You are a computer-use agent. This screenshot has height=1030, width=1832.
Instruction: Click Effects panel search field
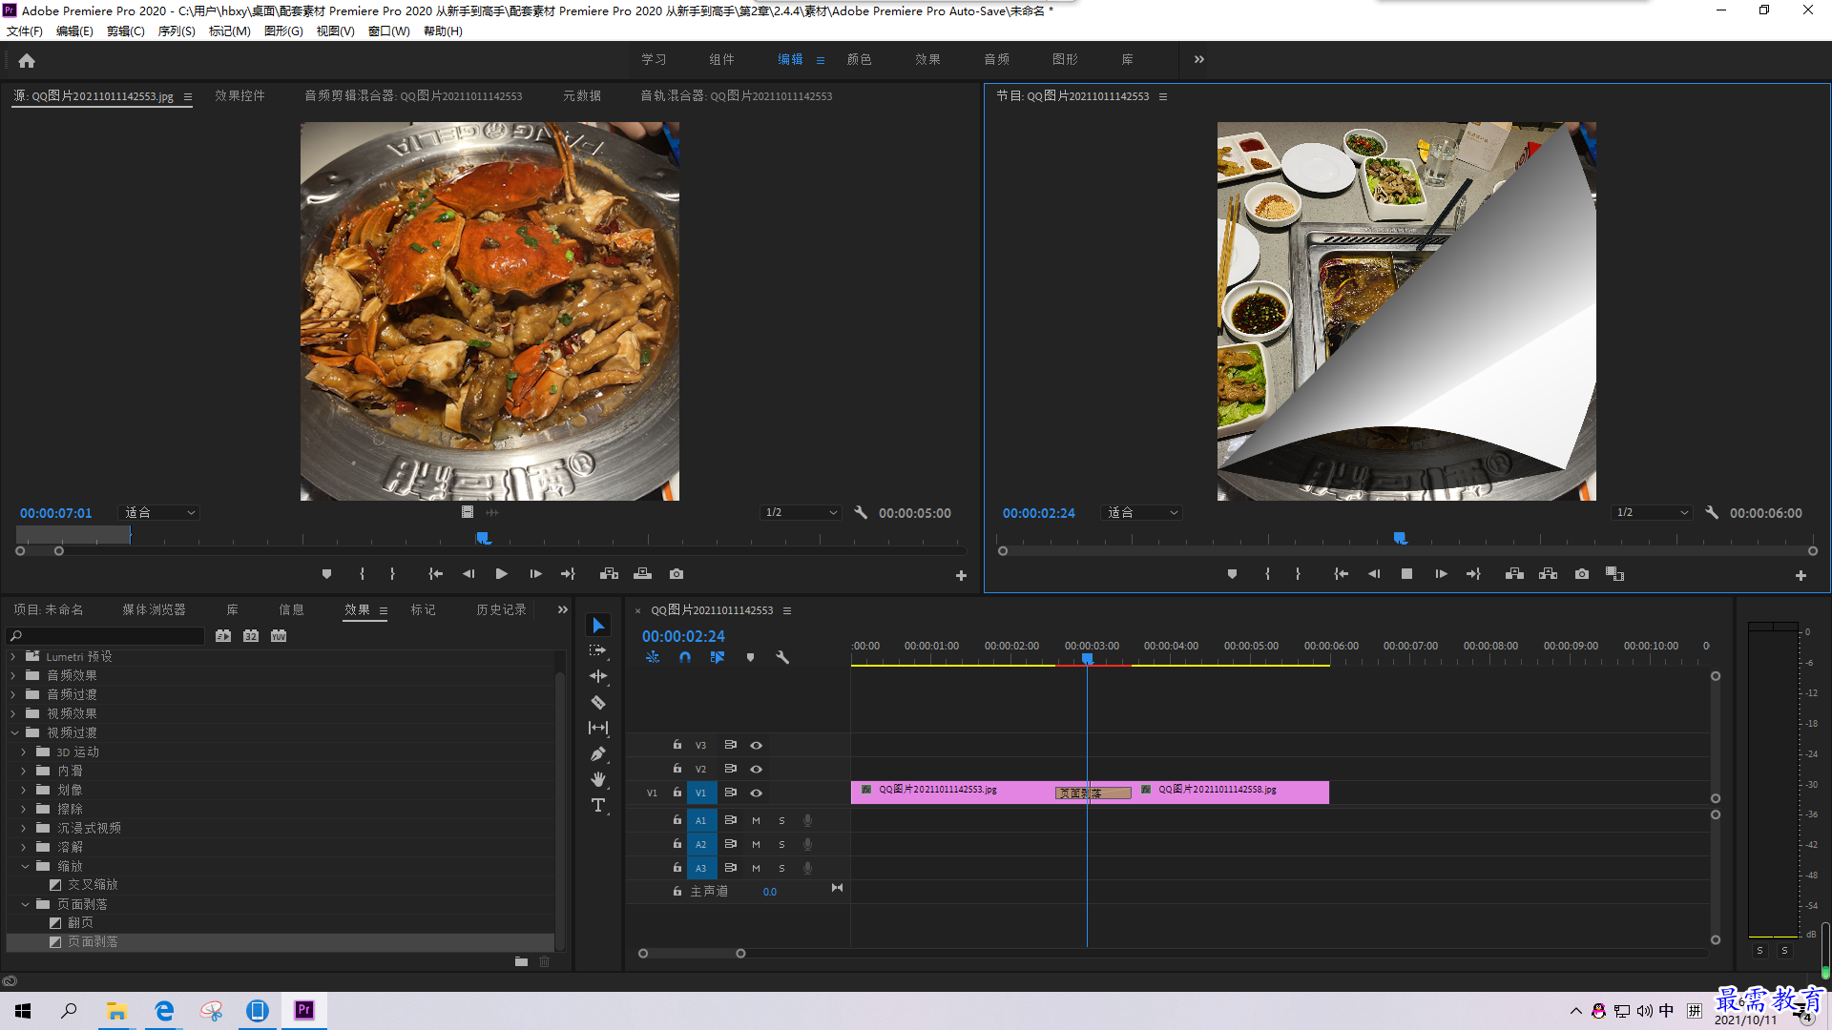[x=106, y=636]
